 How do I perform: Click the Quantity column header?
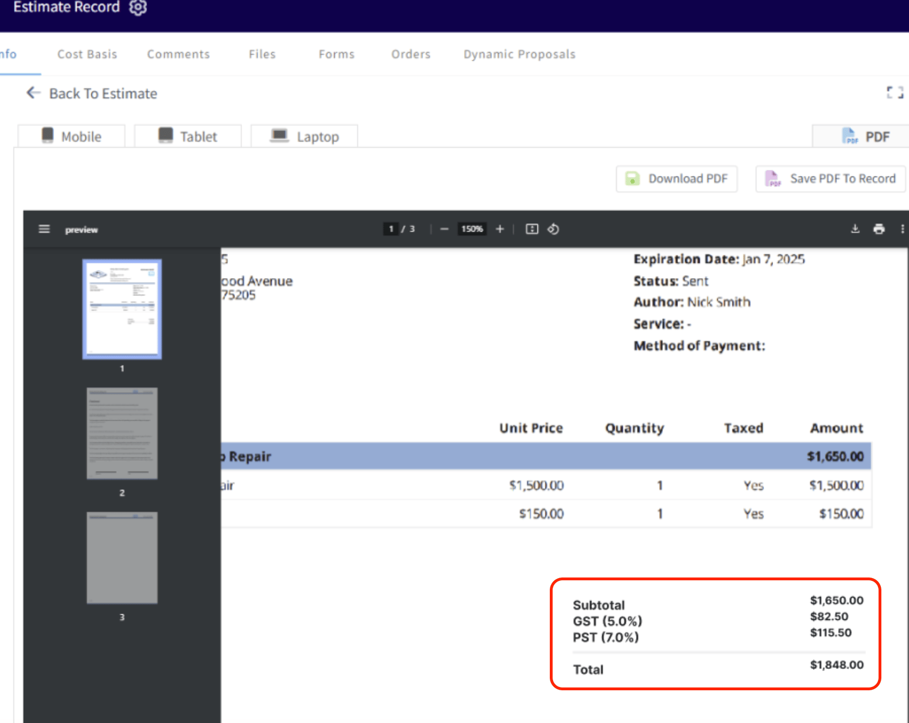(635, 429)
